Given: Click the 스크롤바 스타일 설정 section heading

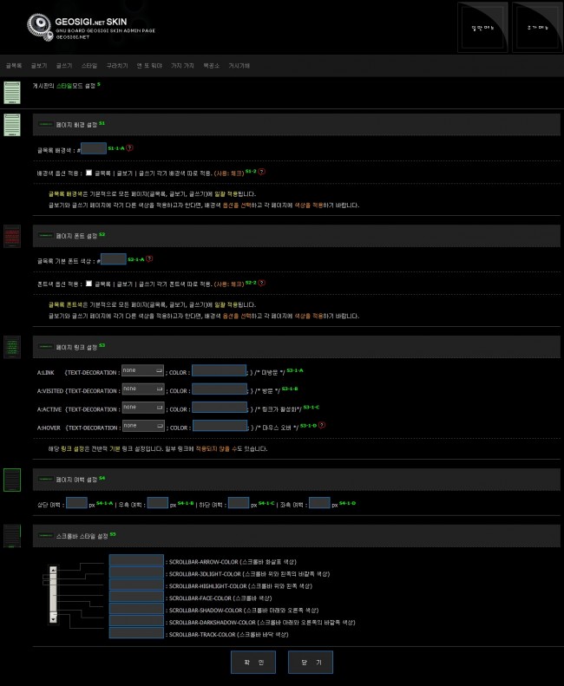Looking at the screenshot, I should [82, 536].
